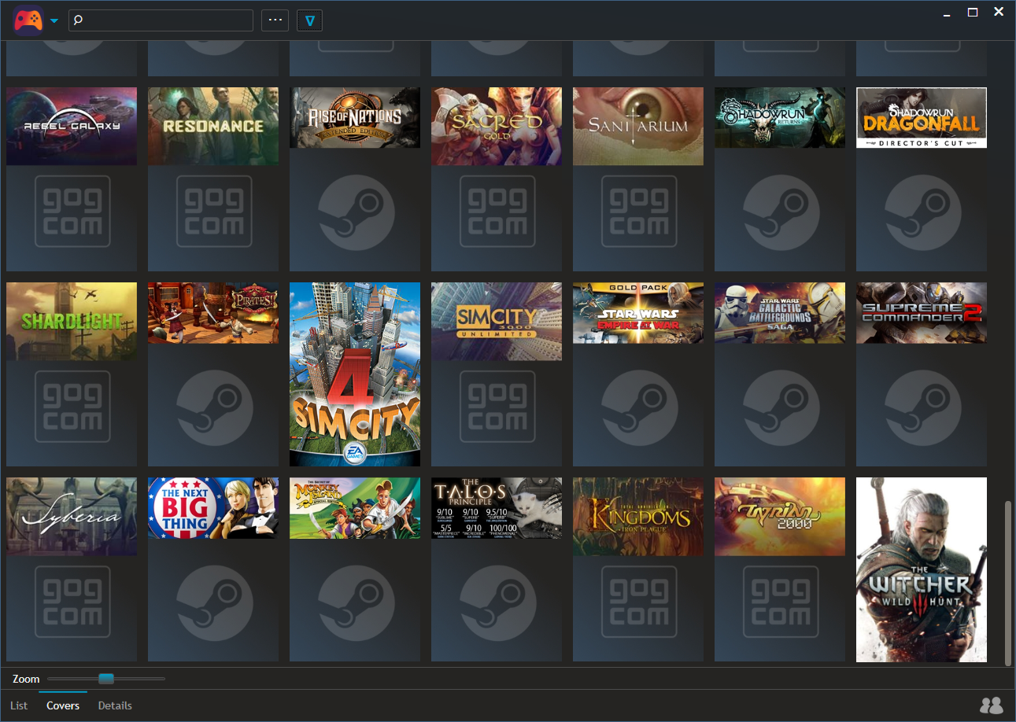This screenshot has height=722, width=1016.
Task: Click the Syberia game cover
Action: [x=72, y=516]
